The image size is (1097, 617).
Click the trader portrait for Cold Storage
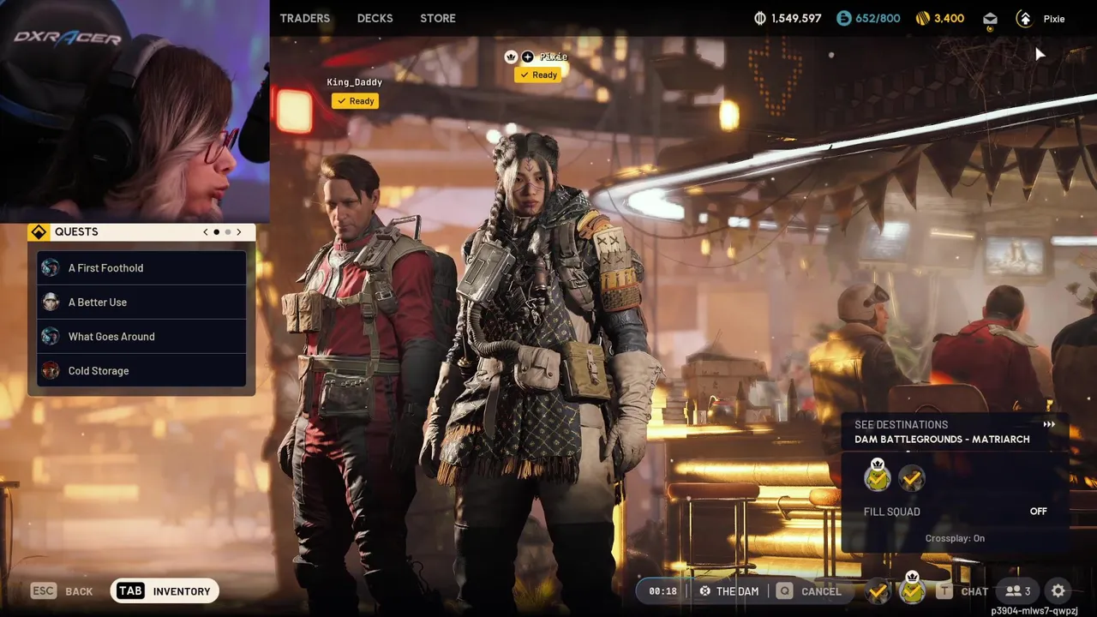pos(51,370)
